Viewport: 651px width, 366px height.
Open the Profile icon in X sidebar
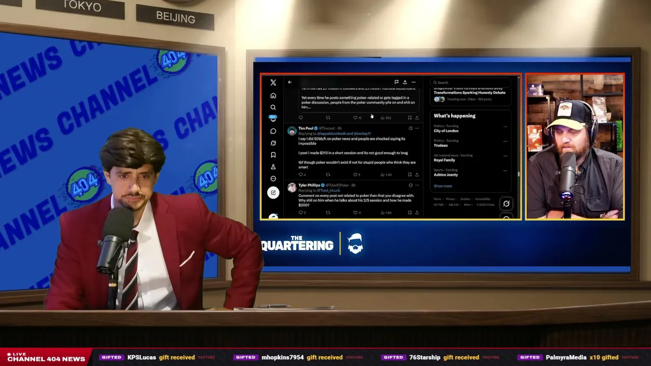coord(273,167)
